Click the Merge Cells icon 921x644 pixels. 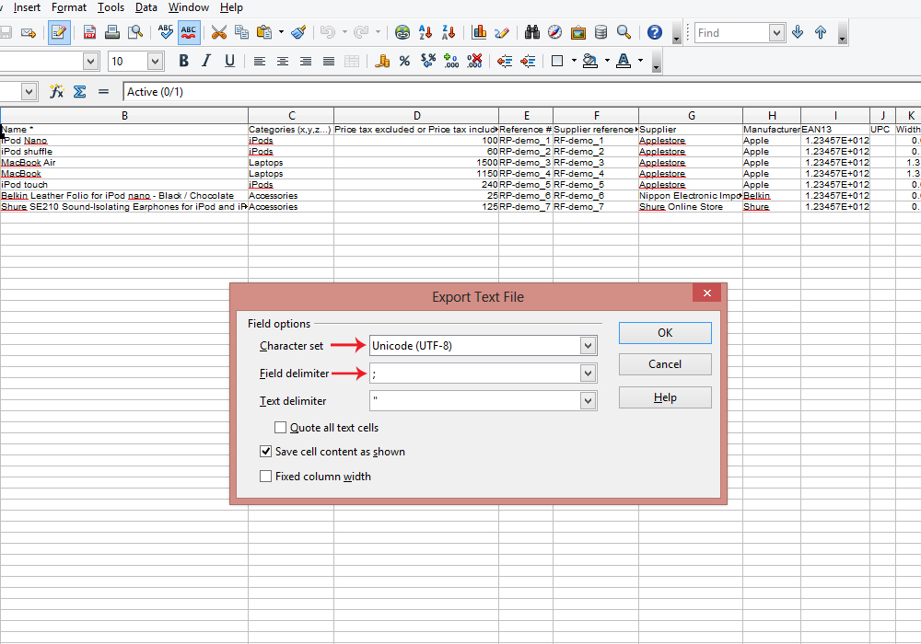click(352, 61)
